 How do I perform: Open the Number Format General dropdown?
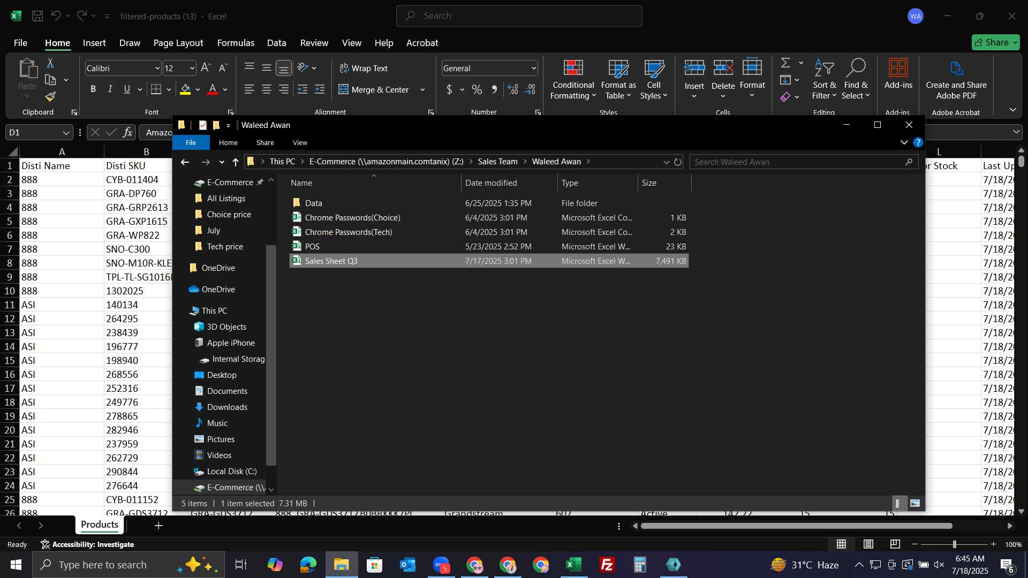(x=534, y=69)
